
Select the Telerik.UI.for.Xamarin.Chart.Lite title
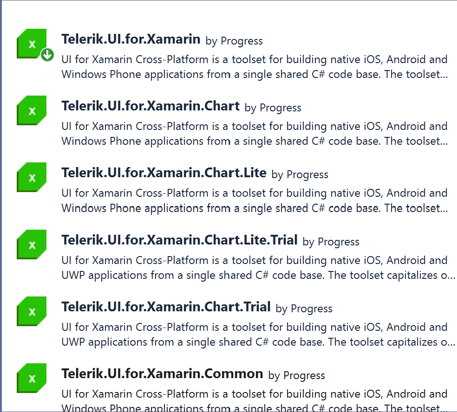click(164, 173)
